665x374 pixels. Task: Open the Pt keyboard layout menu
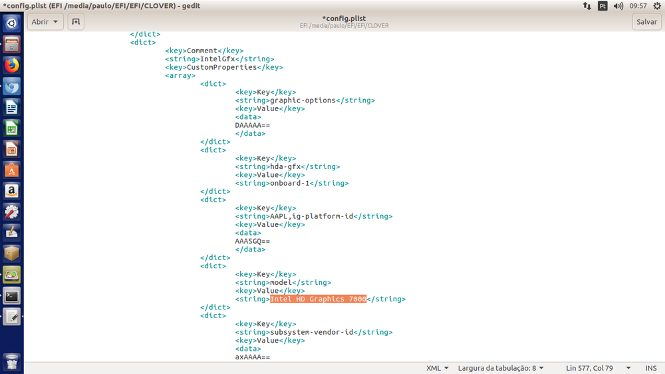pos(602,5)
